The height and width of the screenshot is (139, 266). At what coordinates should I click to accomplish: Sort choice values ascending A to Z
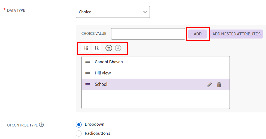[x=86, y=48]
